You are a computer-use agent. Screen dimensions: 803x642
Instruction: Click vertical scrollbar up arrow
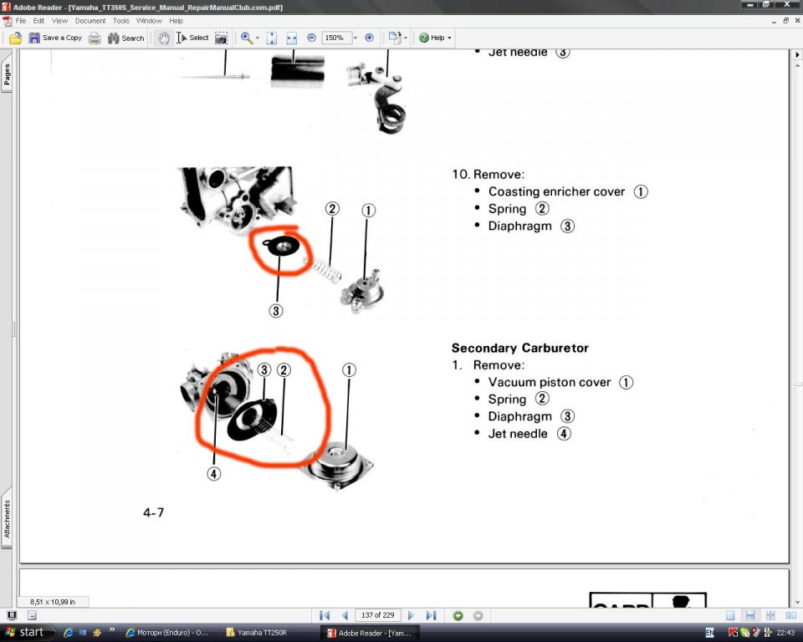tap(797, 67)
